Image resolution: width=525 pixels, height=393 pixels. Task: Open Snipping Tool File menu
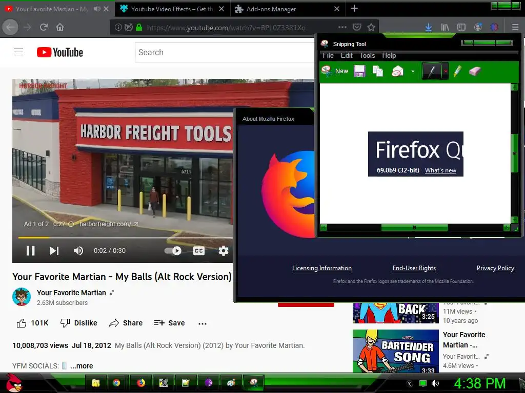tap(328, 55)
